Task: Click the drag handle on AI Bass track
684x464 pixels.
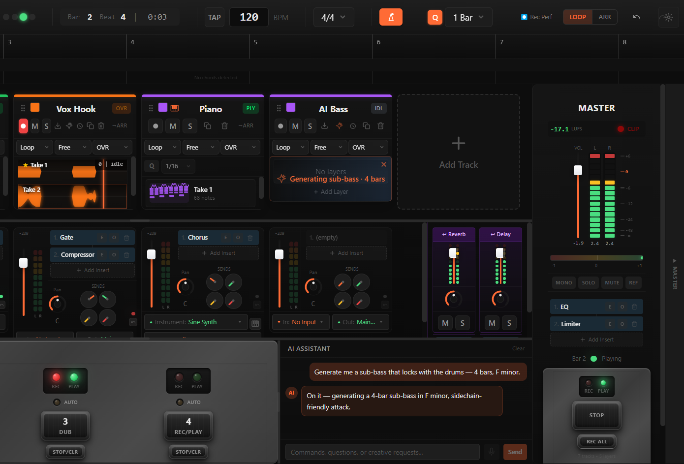Action: (x=279, y=108)
